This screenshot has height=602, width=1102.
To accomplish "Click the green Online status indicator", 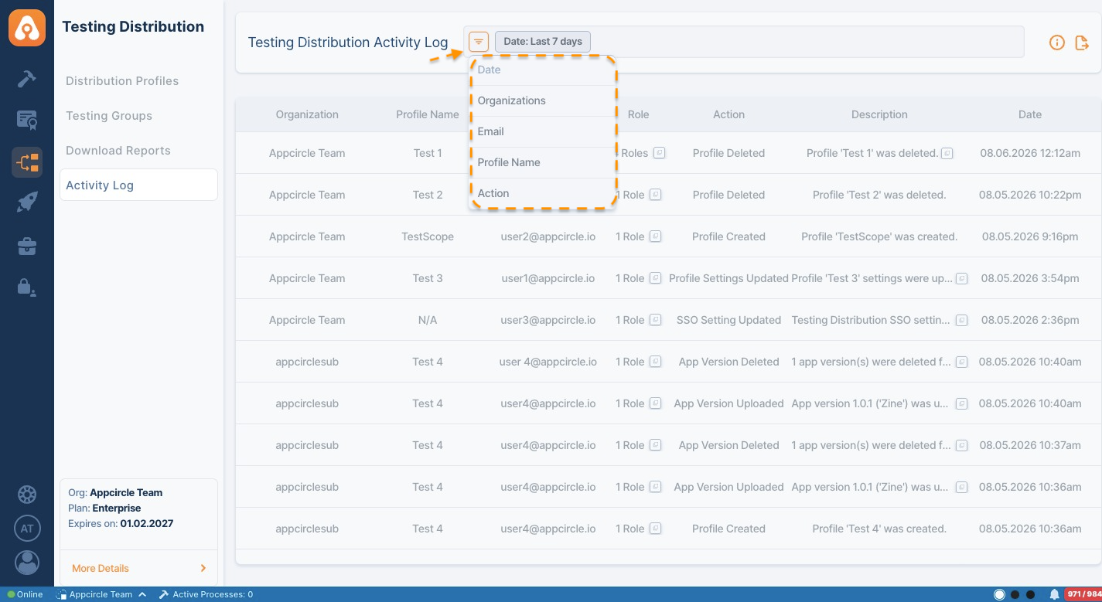I will [x=11, y=594].
